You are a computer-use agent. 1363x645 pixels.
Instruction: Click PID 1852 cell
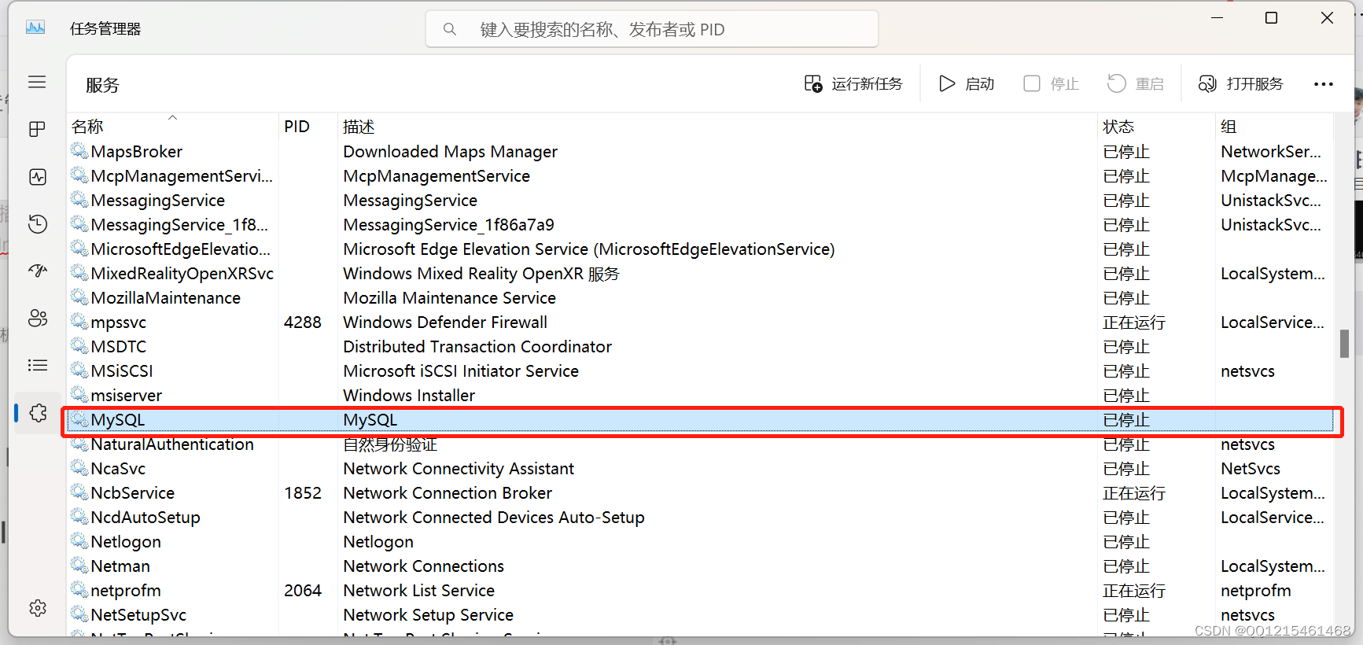coord(303,493)
